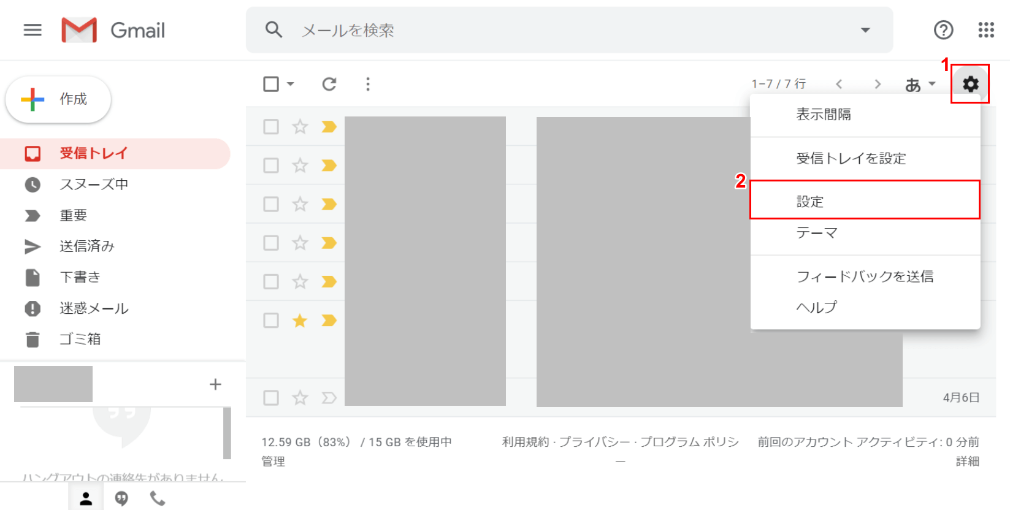Star the second email
The image size is (1010, 510).
[300, 166]
